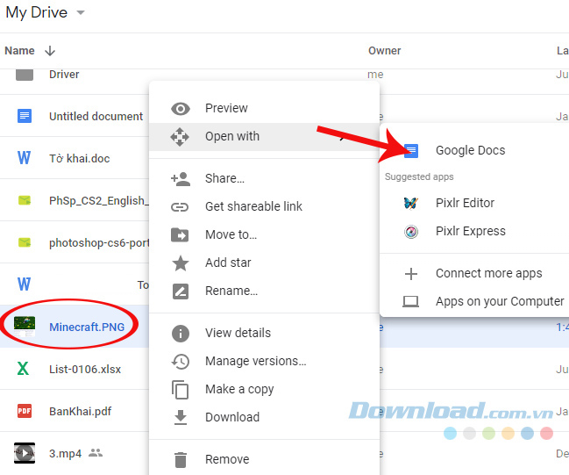Click the folder icon beside Driver
The height and width of the screenshot is (475, 569).
[25, 75]
